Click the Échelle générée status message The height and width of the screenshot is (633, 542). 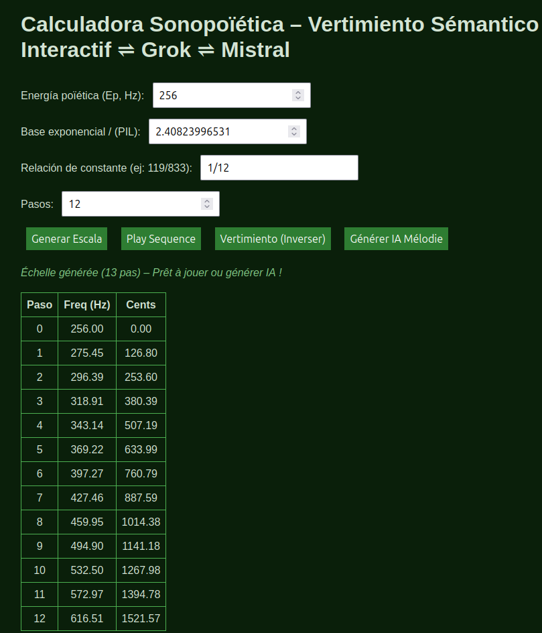click(151, 273)
